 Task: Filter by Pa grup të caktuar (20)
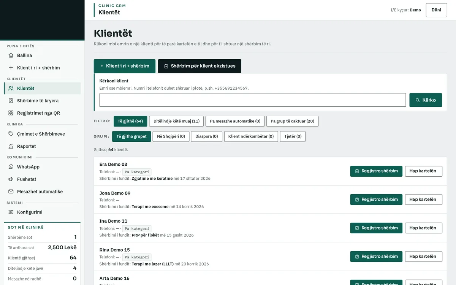(292, 121)
